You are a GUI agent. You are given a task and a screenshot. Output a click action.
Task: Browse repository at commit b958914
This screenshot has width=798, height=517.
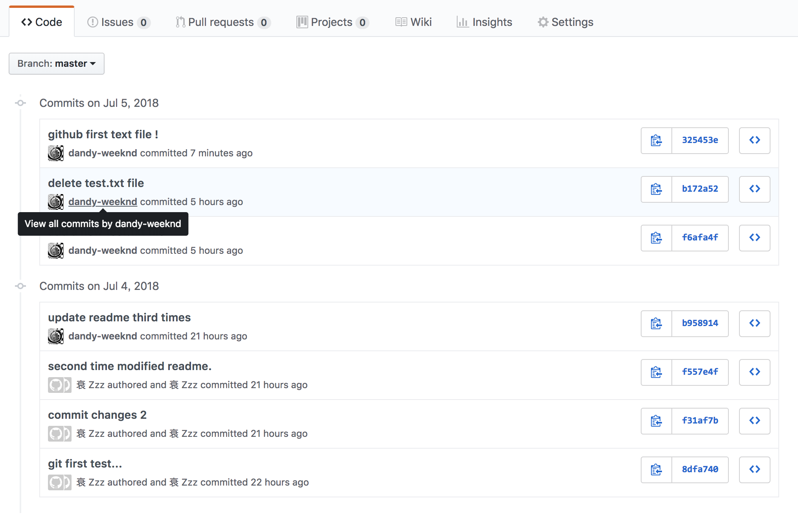[x=754, y=323]
